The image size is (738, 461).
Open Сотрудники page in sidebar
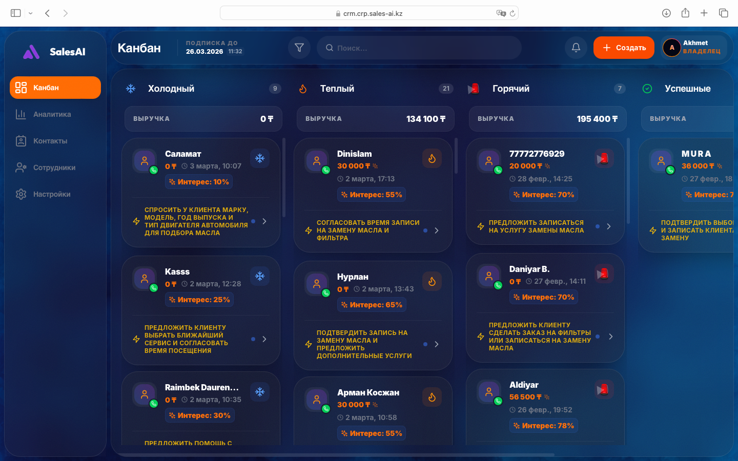[x=54, y=167]
